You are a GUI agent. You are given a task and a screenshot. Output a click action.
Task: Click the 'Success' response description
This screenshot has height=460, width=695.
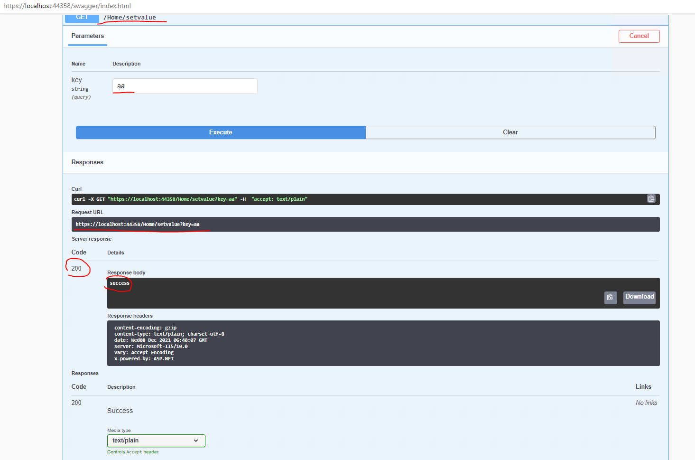point(120,411)
